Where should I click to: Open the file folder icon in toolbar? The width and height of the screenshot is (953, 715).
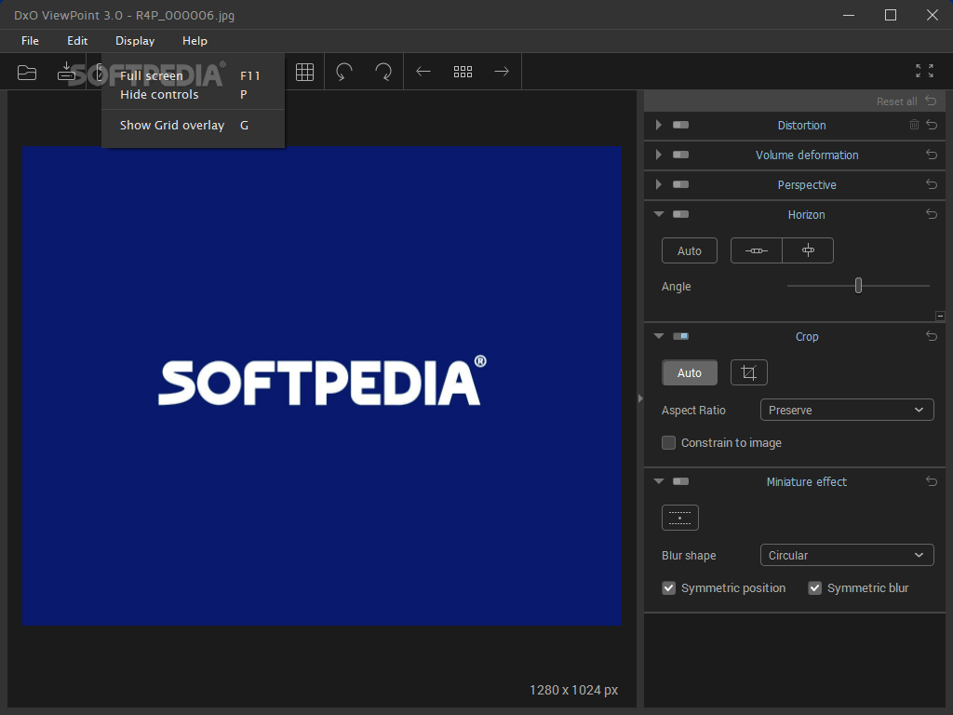point(27,73)
